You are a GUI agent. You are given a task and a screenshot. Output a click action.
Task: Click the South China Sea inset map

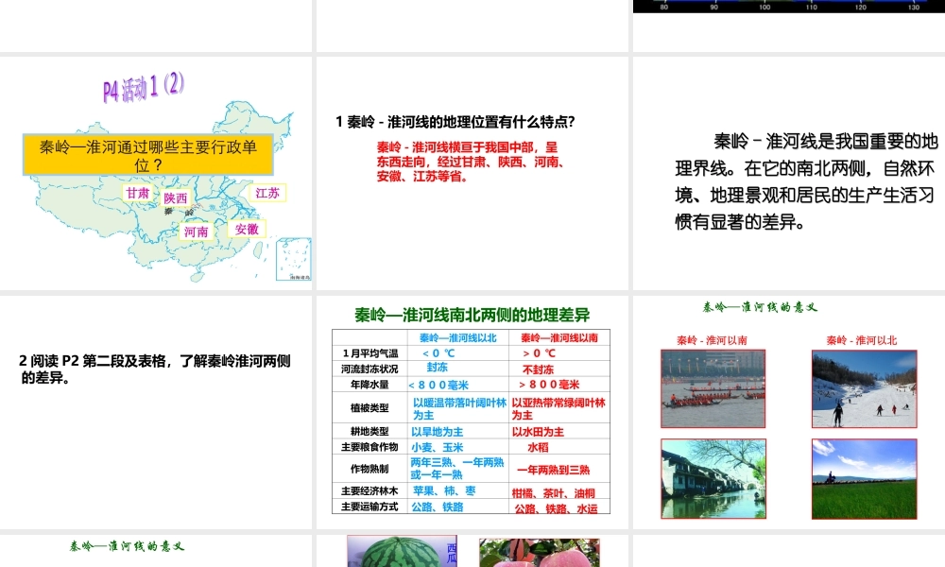[294, 259]
